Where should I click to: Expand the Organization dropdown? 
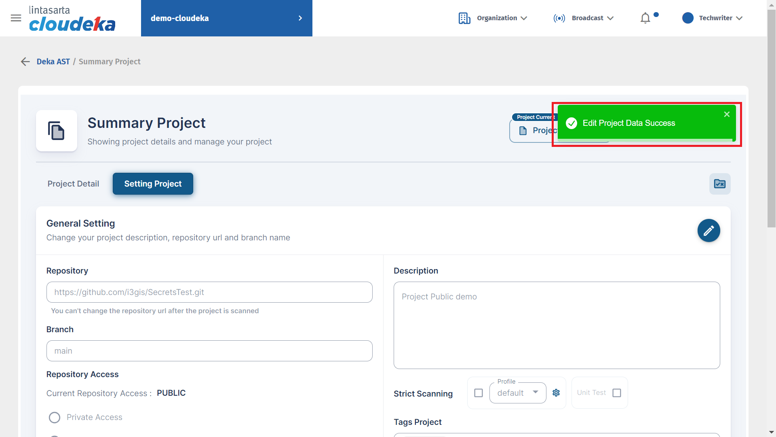click(x=493, y=18)
